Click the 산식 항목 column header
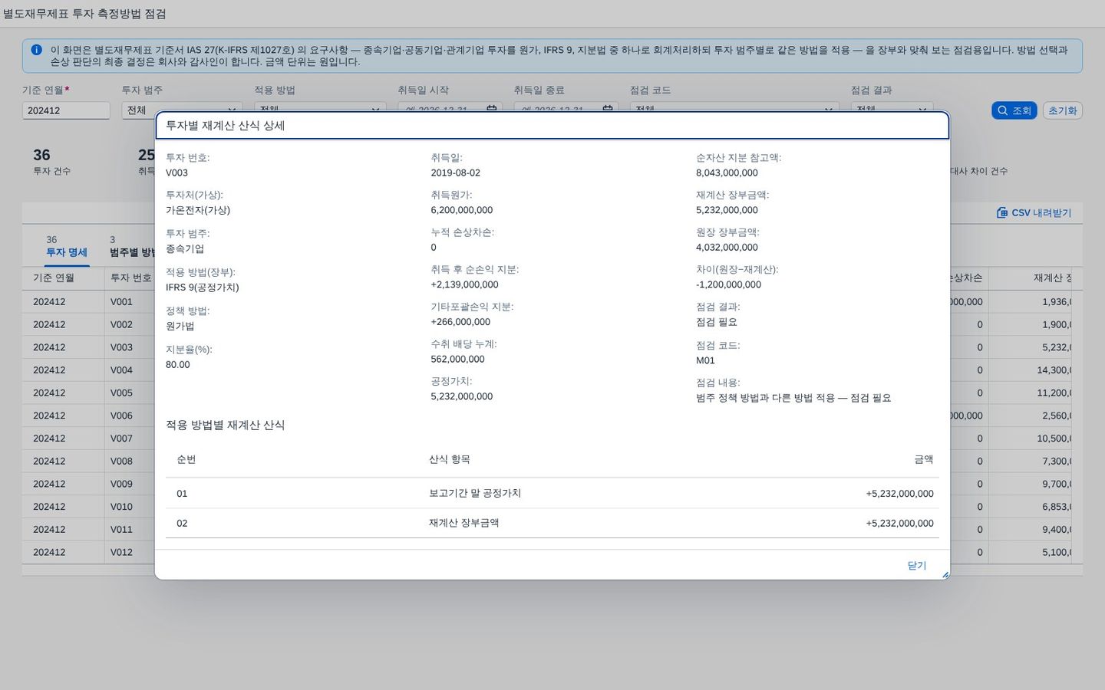Screen dimensions: 1105x690 450,459
